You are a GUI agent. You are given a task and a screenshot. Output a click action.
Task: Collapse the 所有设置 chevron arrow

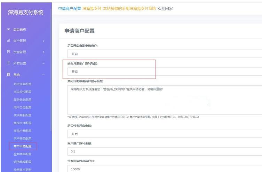coord(43,63)
